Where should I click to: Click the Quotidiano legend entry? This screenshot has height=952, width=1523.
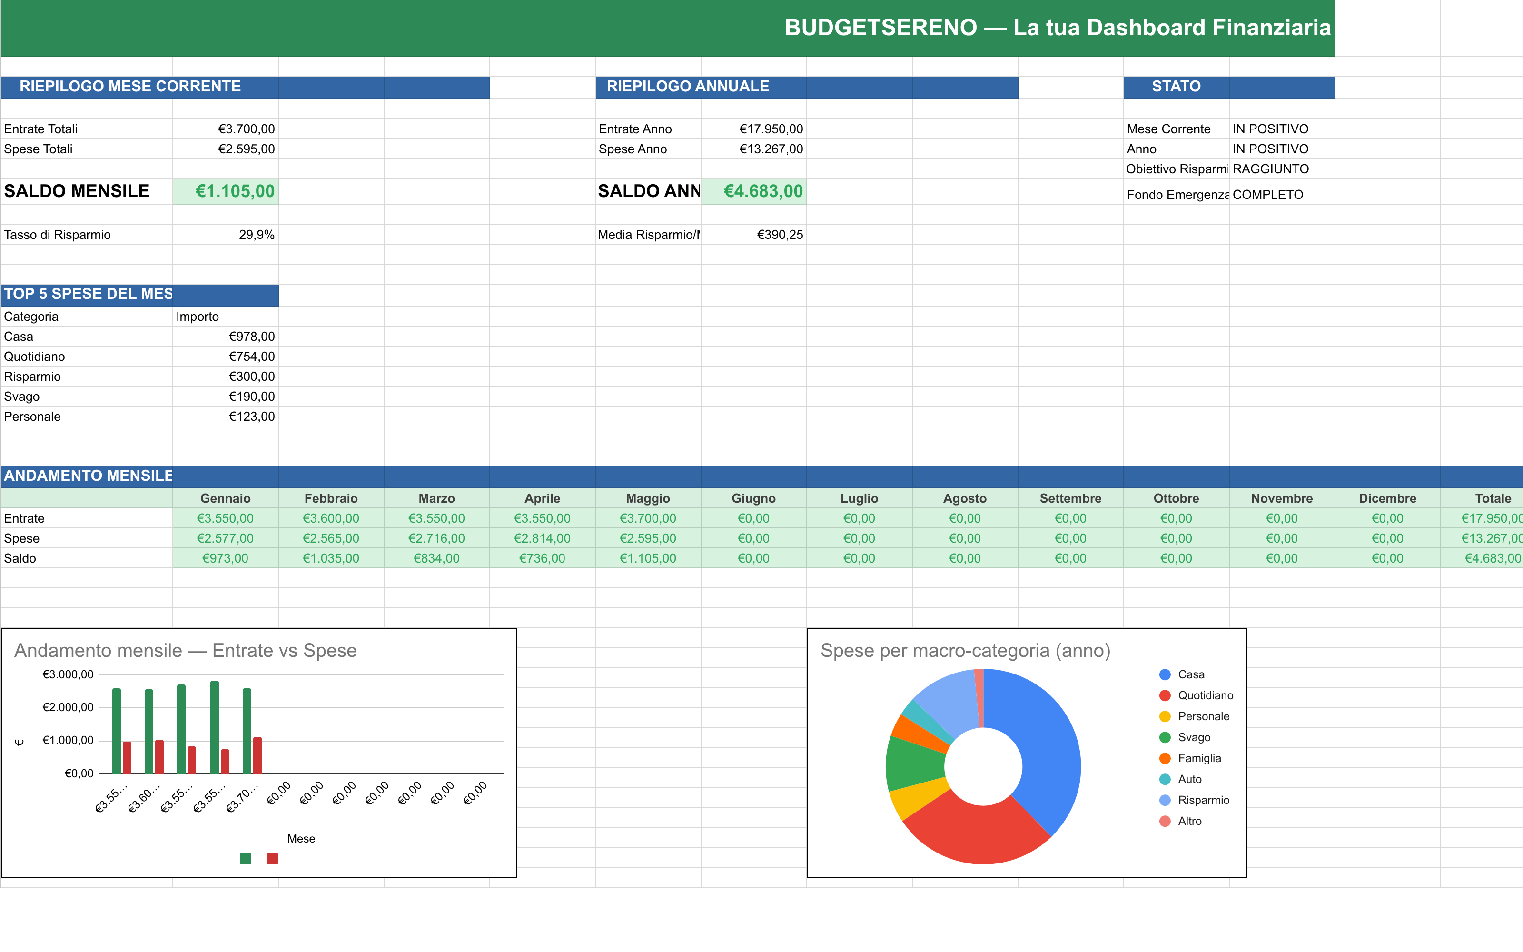[1196, 696]
